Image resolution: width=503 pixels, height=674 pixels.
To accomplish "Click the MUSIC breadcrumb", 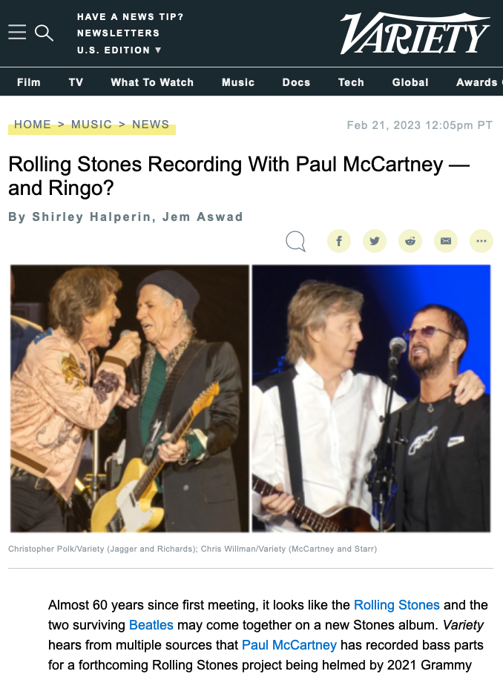I will pyautogui.click(x=91, y=125).
